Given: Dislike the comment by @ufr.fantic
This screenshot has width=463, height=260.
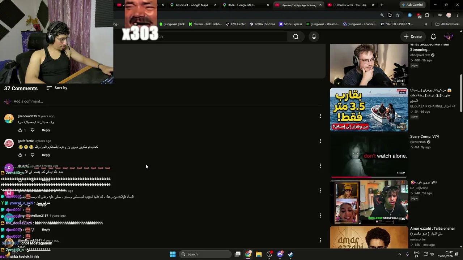Looking at the screenshot, I should (x=33, y=155).
